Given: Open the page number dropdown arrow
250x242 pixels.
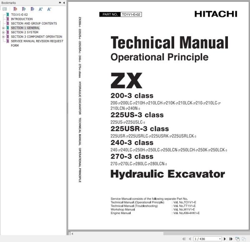Looking at the screenshot, I should (220, 239).
